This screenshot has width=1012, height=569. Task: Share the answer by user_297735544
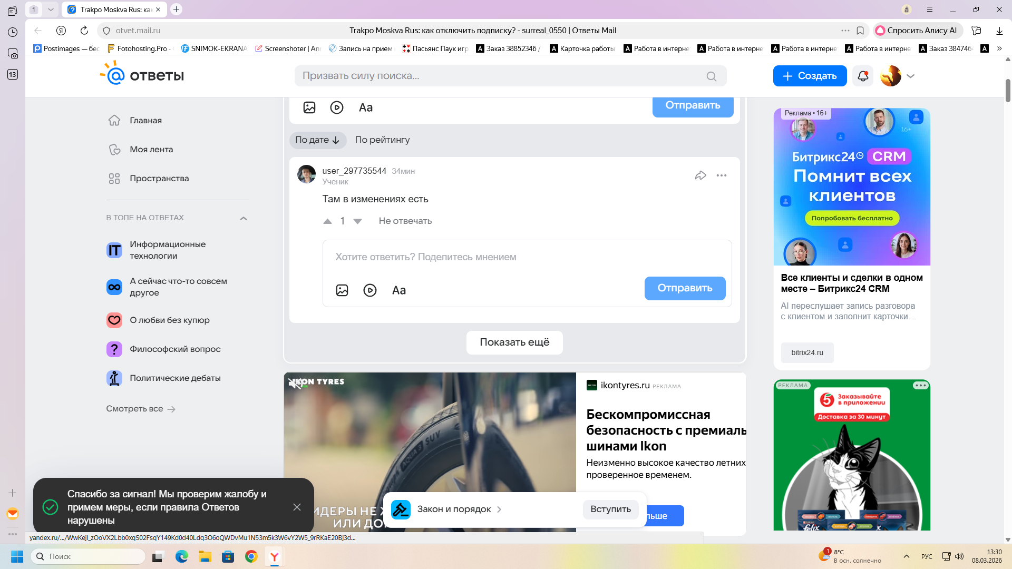pos(700,175)
